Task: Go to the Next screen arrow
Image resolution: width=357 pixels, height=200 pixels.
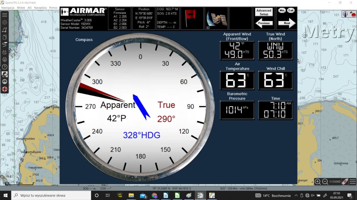Action: (x=287, y=23)
